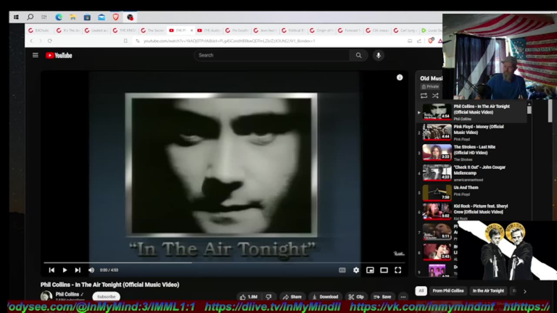Create a Clip of the video
The width and height of the screenshot is (557, 313).
(x=356, y=297)
